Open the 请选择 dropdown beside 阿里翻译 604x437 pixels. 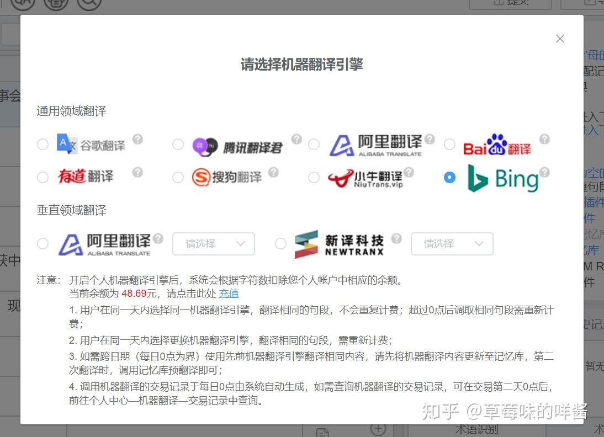tap(213, 243)
